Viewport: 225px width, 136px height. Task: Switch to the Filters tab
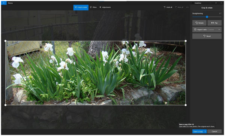tap(93, 7)
